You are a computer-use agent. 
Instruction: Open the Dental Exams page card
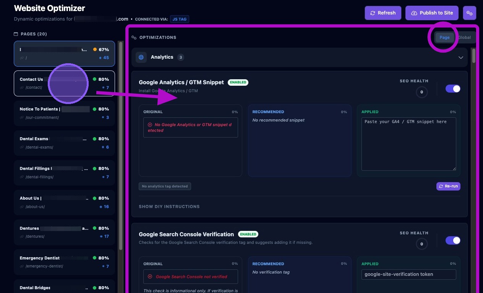64,142
